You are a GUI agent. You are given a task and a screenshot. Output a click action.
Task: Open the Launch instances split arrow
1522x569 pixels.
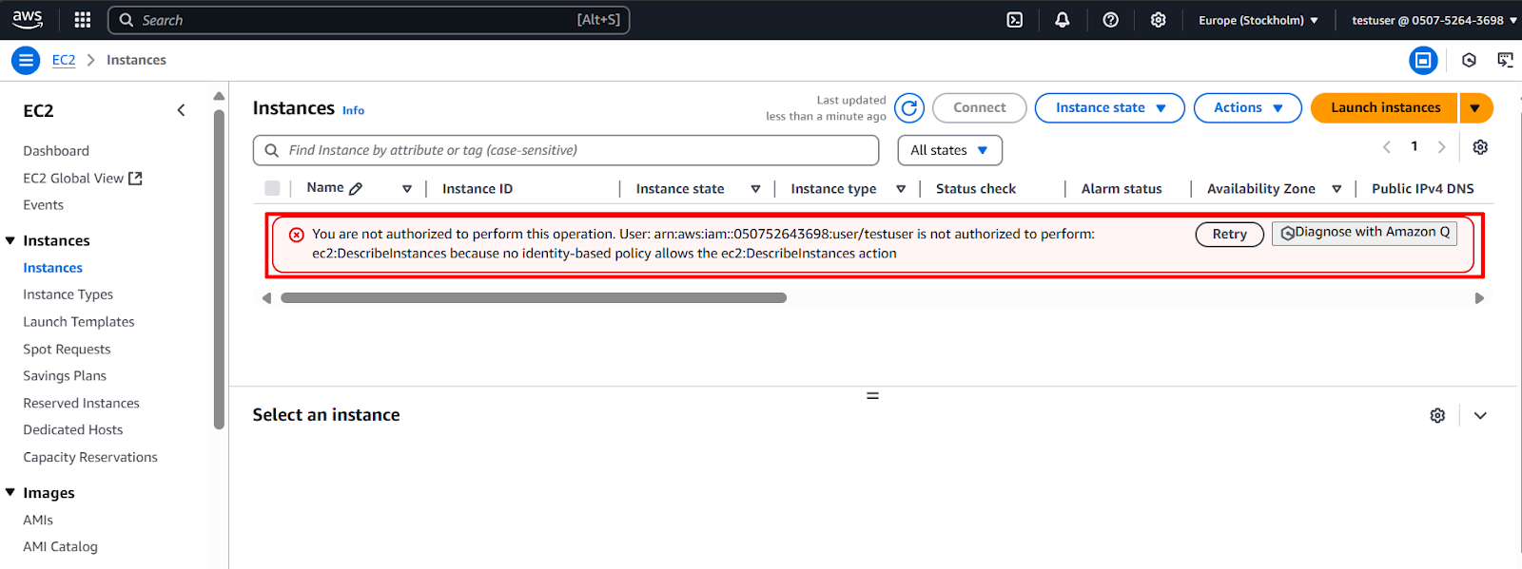click(x=1475, y=108)
